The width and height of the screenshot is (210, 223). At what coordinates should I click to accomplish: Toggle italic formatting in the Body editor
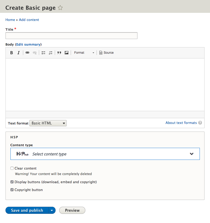point(19,53)
